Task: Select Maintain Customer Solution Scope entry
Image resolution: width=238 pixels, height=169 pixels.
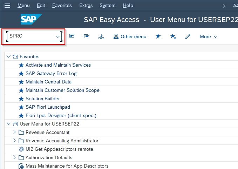Action: pos(62,90)
